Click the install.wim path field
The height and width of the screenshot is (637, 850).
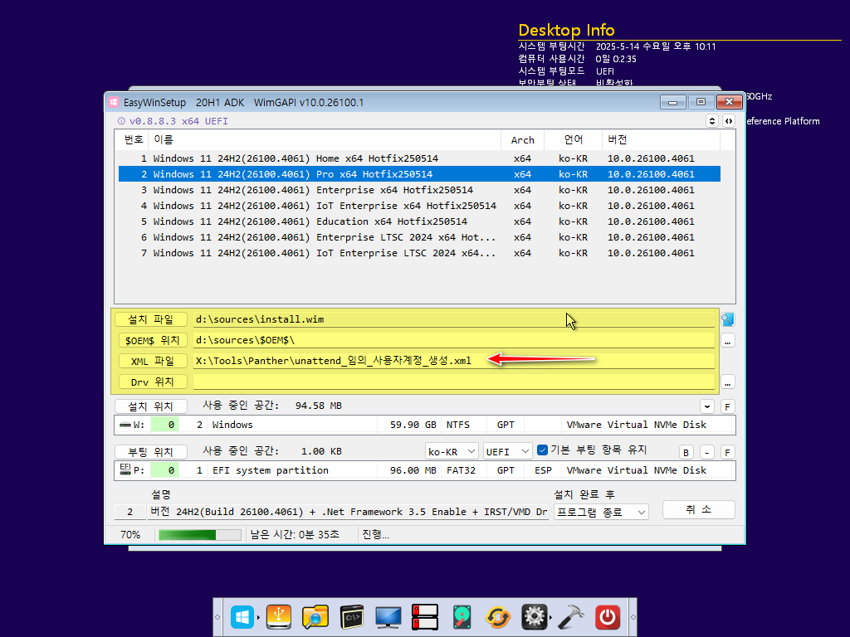454,319
